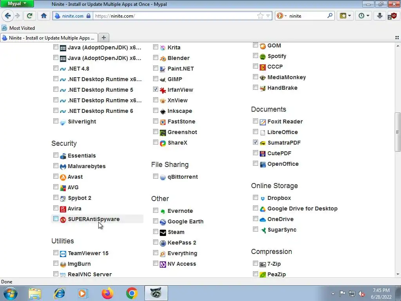Screen dimensions: 401x301
Task: Uncheck the SumatraPDF checkbox
Action: 255,142
